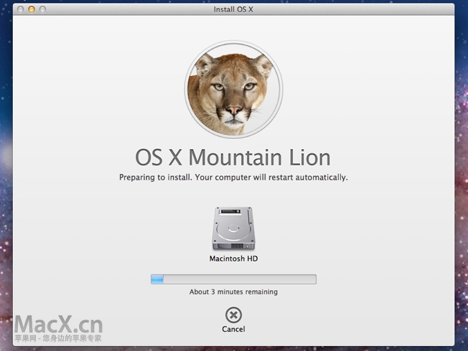This screenshot has height=351, width=468.
Task: Click the 'Install OS X' window title
Action: (x=233, y=9)
